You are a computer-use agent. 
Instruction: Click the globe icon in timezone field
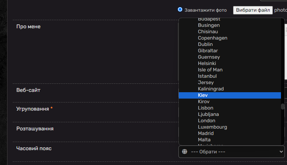click(184, 152)
